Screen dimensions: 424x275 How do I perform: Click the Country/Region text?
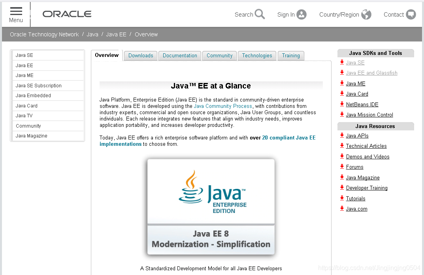pos(339,15)
